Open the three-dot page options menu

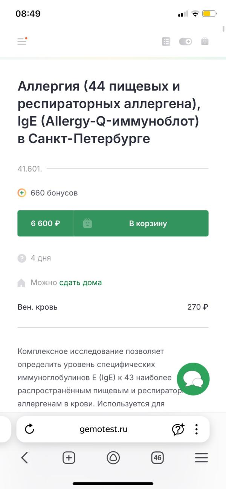pyautogui.click(x=197, y=429)
